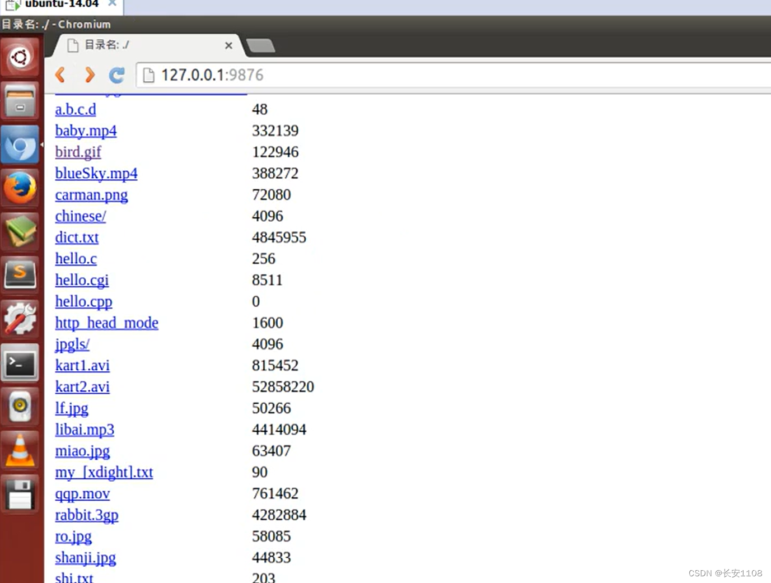Open the speaker audio app icon
771x583 pixels.
[x=20, y=406]
